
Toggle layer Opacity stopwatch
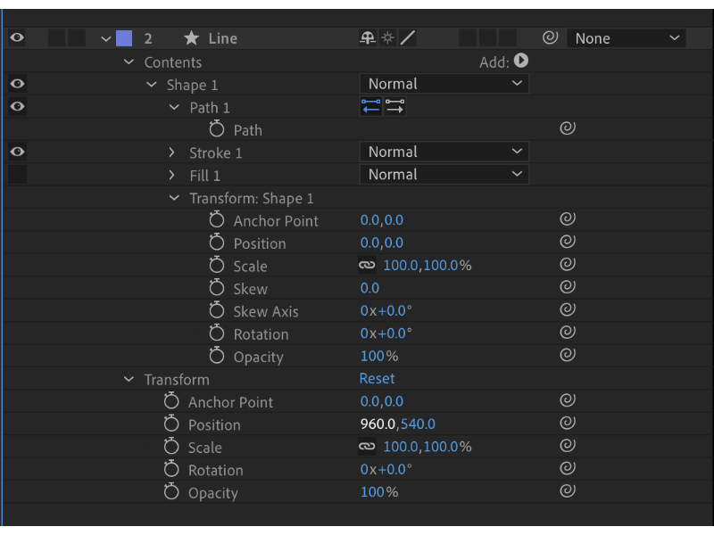point(171,492)
